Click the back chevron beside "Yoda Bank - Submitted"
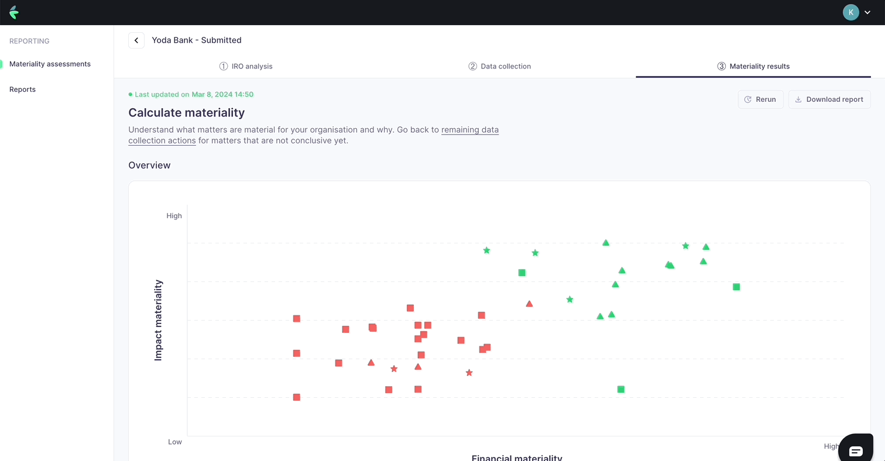This screenshot has width=885, height=461. (x=136, y=40)
